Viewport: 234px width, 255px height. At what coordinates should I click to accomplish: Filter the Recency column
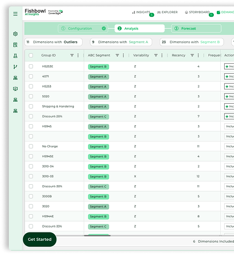click(192, 56)
